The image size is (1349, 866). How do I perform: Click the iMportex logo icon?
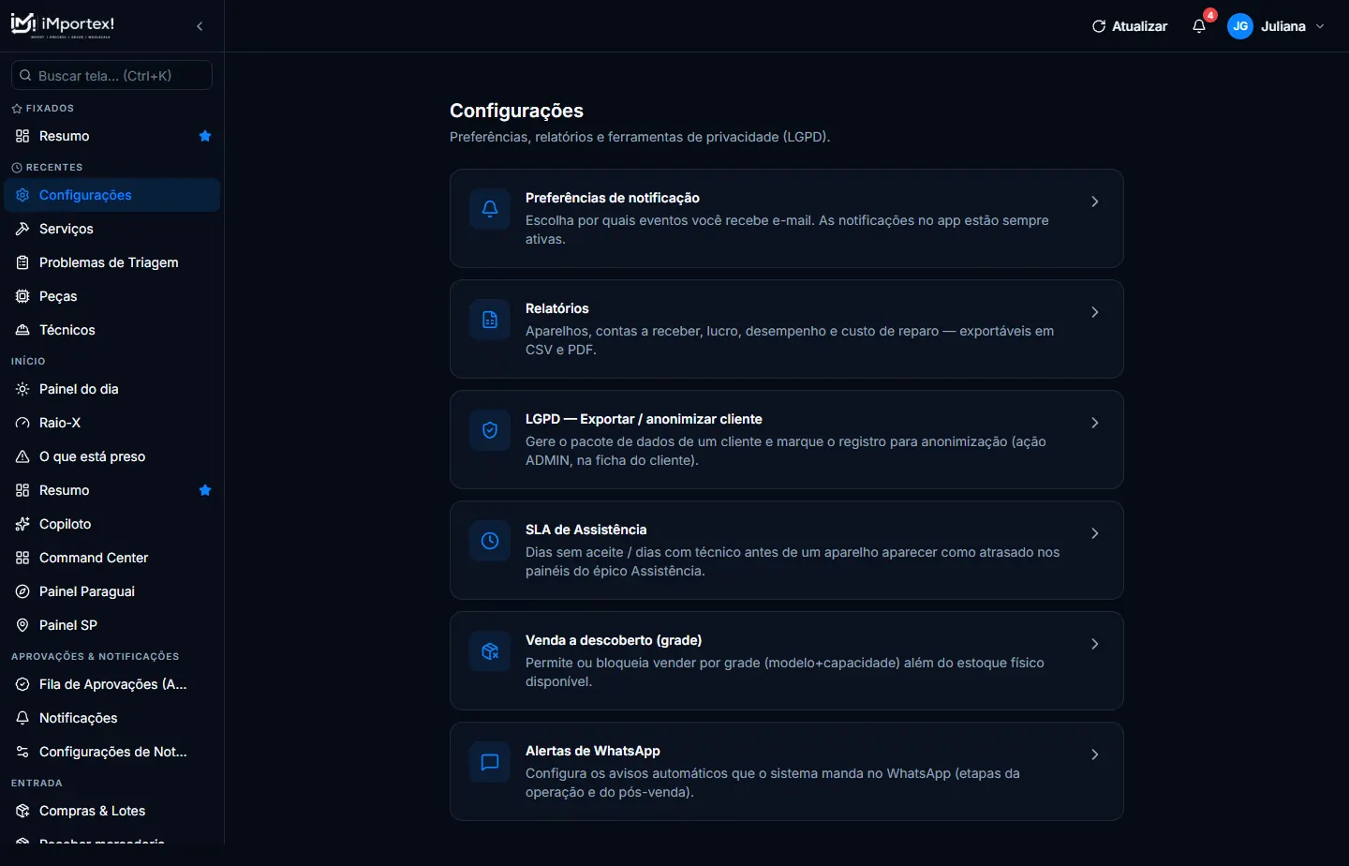tap(23, 23)
